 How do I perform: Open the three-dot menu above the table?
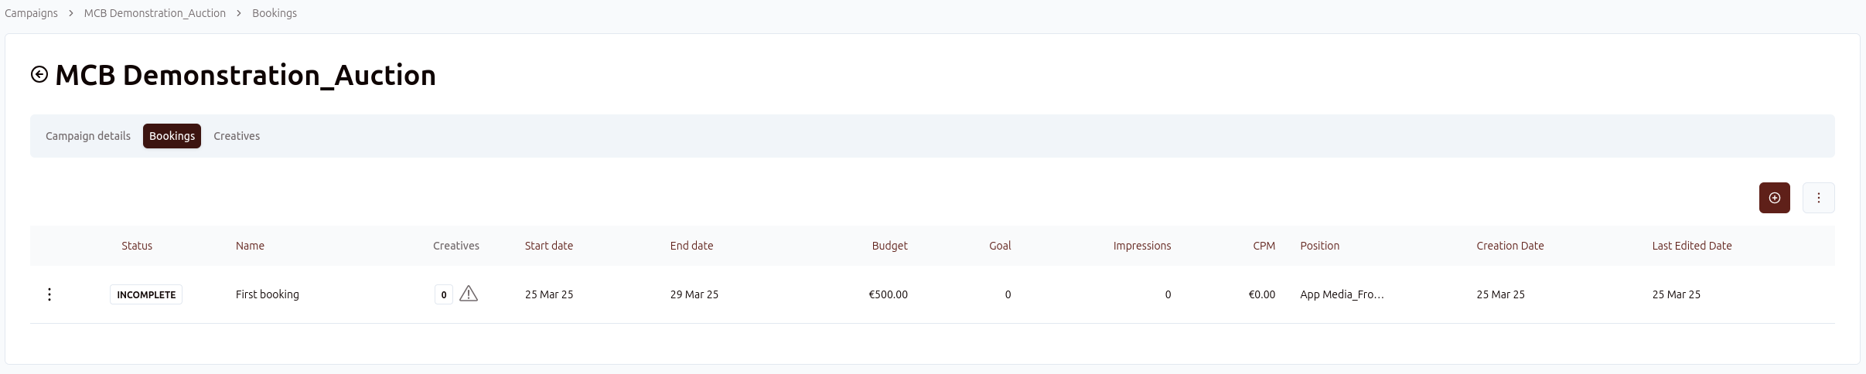click(x=1818, y=198)
